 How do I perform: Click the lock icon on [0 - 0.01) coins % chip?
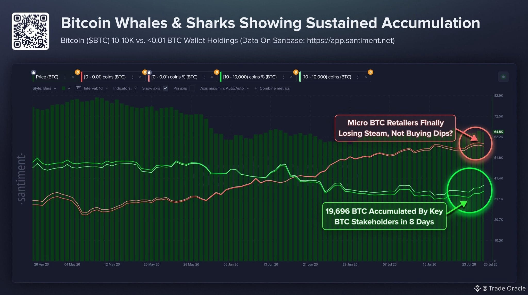[x=149, y=72]
